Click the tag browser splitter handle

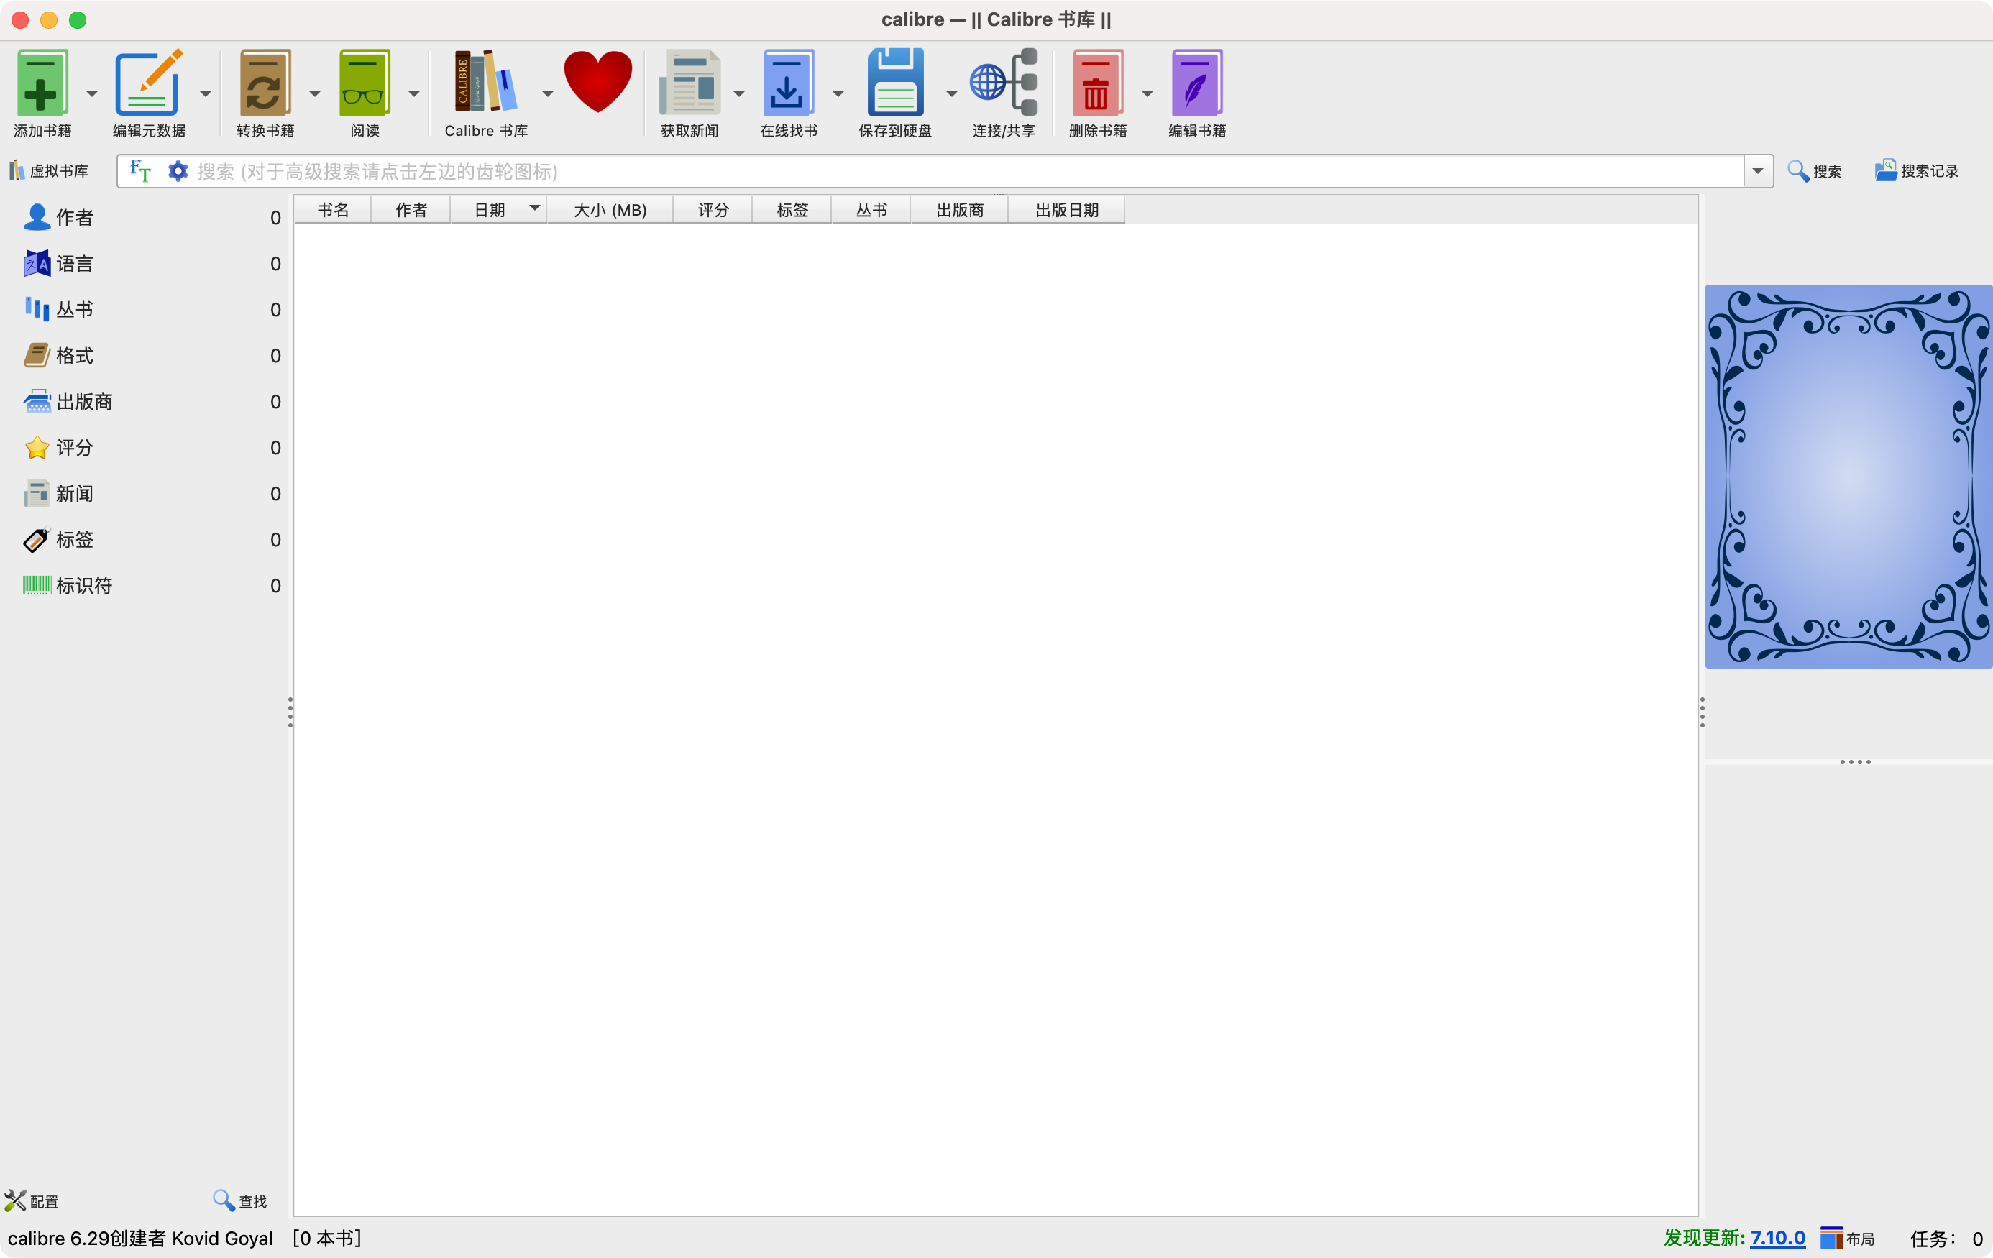click(x=290, y=712)
